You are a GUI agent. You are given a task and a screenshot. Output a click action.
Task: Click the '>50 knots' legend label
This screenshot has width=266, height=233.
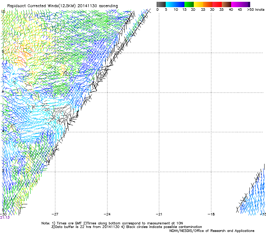pos(256,10)
